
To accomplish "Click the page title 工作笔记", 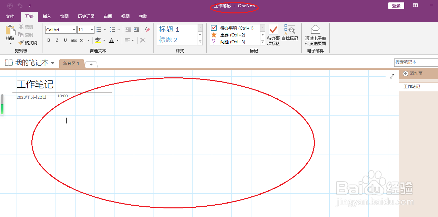I will [35, 84].
